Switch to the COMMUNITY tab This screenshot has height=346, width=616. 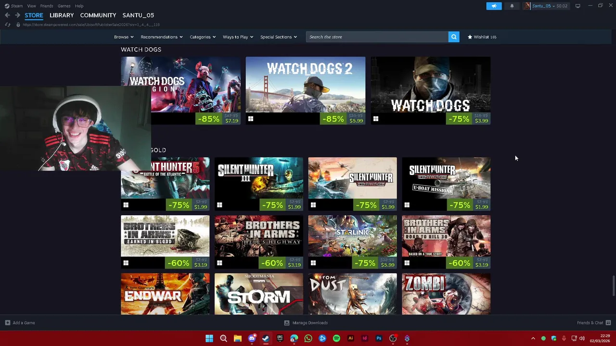pos(98,15)
